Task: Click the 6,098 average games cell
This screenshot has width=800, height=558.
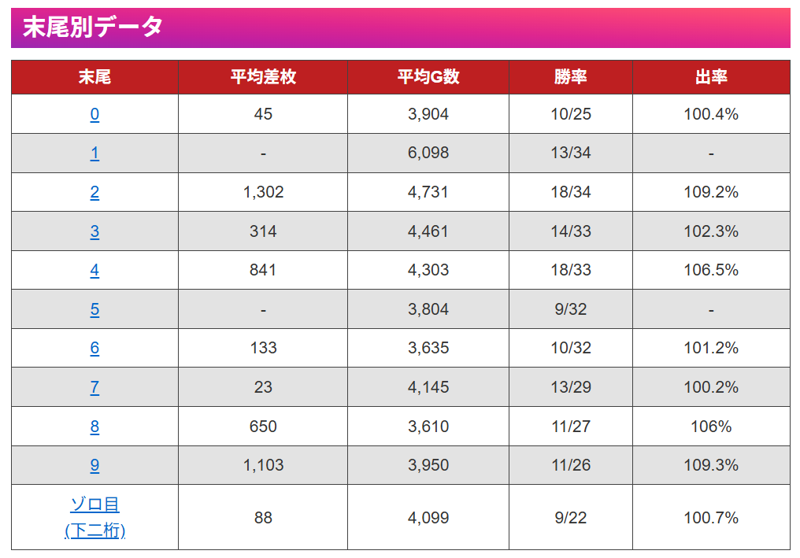Action: click(428, 153)
